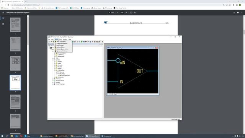Expand the Padstacks tree node
This screenshot has height=138, width=245.
(53, 79)
